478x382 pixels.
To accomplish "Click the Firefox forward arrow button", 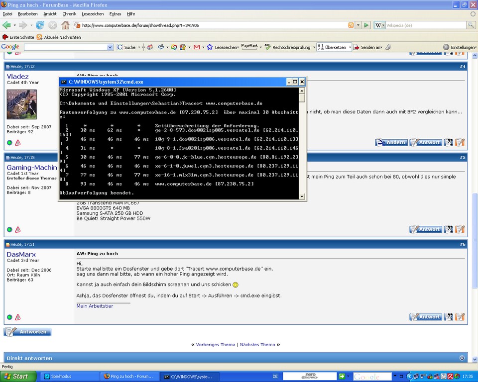I will tap(23, 25).
